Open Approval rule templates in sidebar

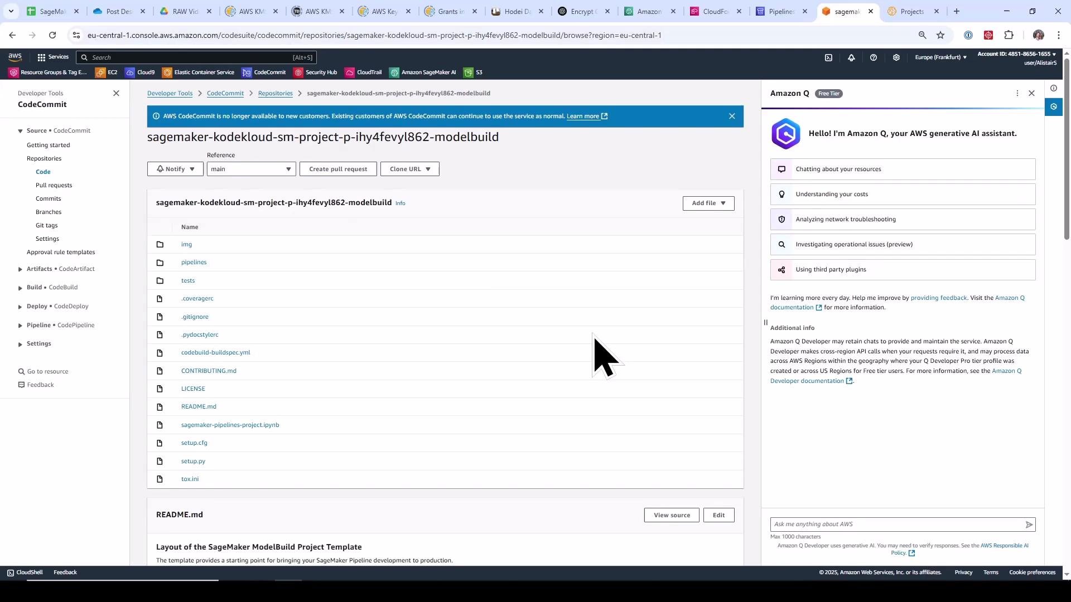[x=61, y=252]
